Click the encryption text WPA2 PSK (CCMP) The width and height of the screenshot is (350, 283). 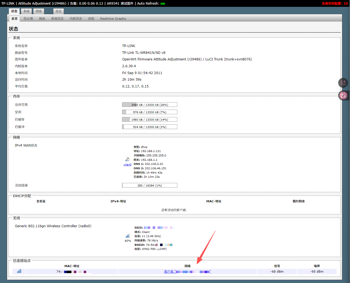click(x=154, y=249)
